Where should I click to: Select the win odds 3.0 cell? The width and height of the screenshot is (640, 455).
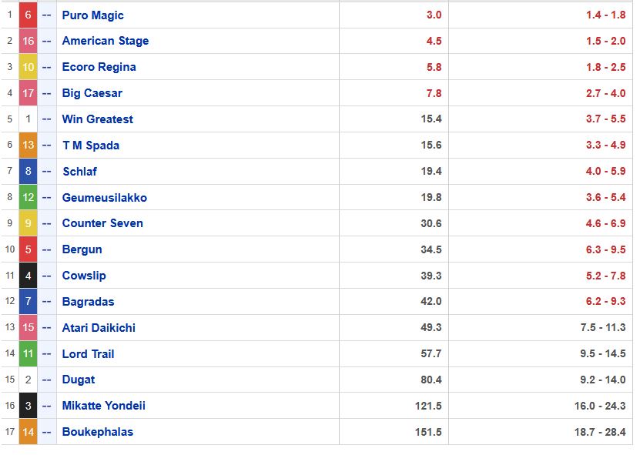pos(394,15)
